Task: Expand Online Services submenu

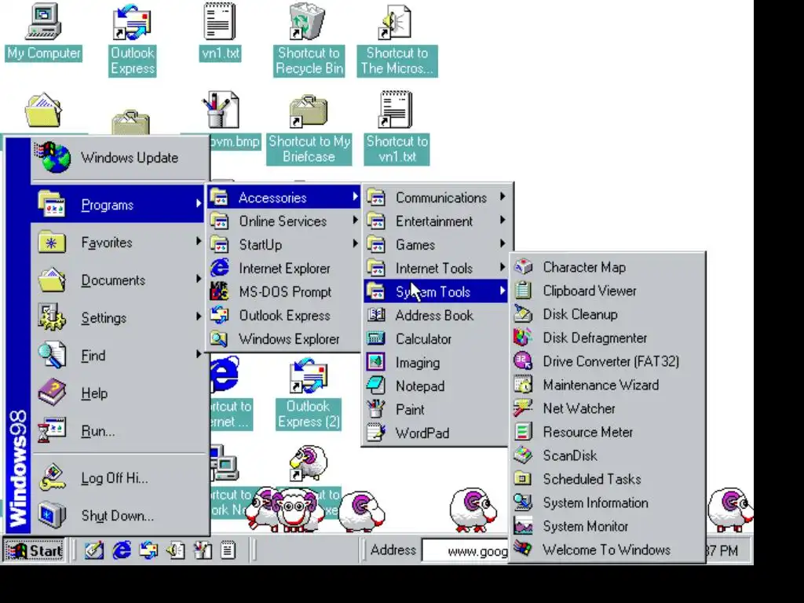Action: click(x=283, y=221)
